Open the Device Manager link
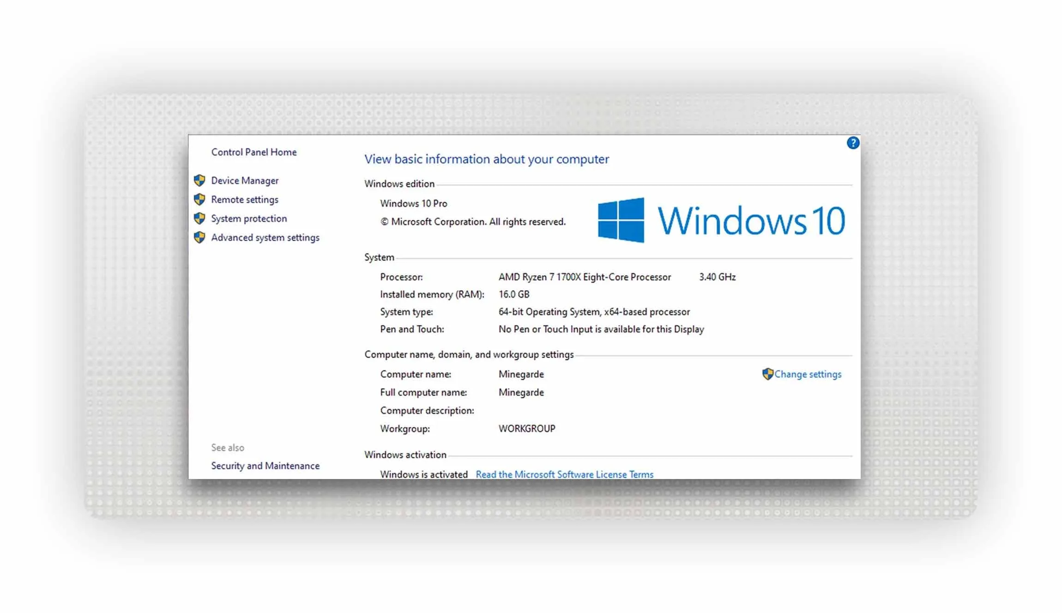The image size is (1062, 613). coord(245,181)
